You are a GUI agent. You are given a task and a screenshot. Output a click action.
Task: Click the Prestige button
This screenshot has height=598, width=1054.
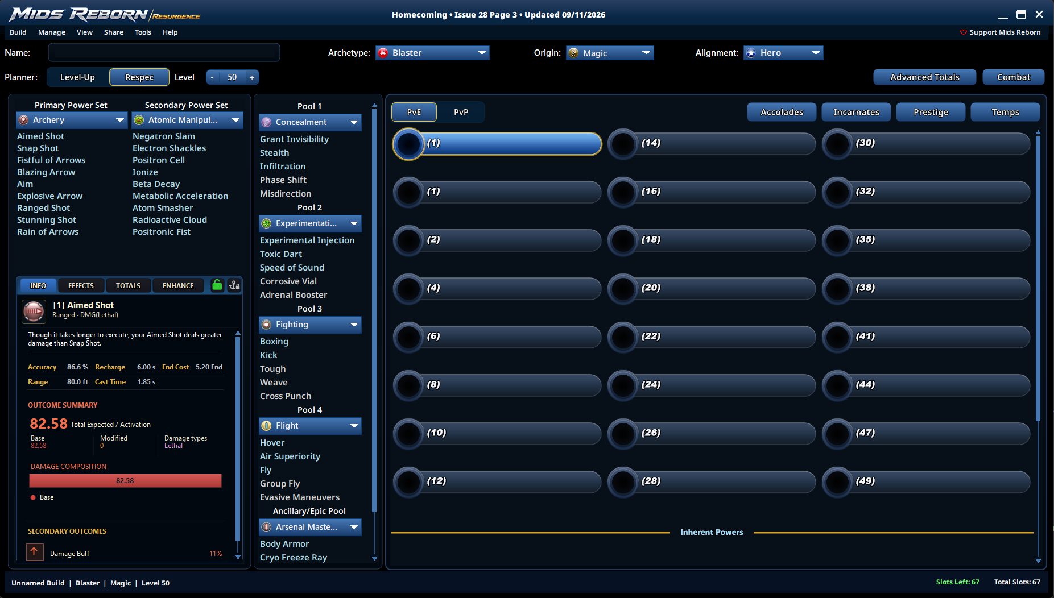[x=931, y=112]
